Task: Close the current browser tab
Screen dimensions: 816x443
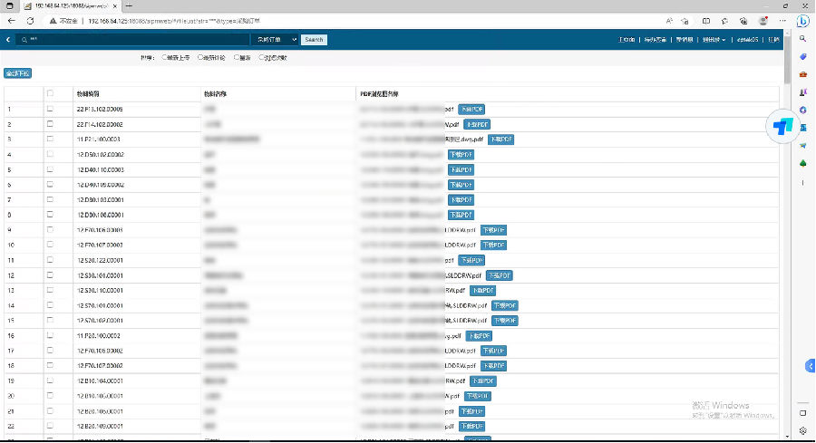Action: pos(114,6)
